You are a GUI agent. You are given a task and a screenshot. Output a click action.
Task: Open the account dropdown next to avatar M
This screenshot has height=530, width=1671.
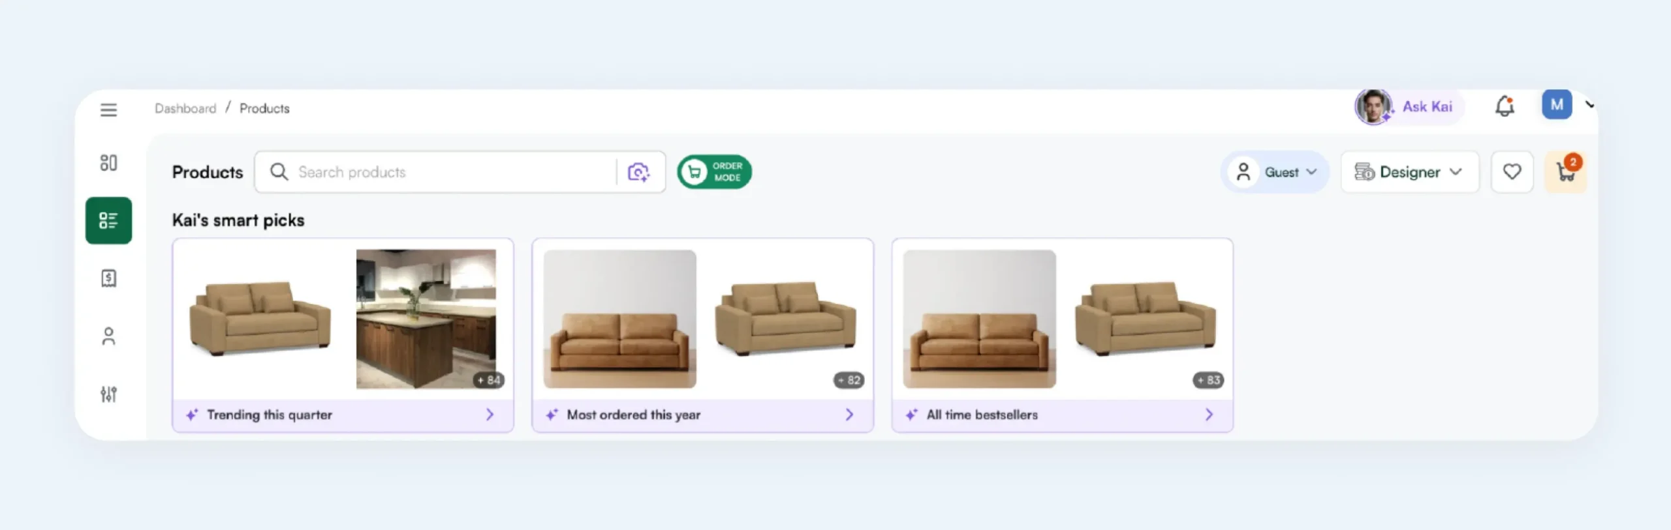pyautogui.click(x=1589, y=104)
